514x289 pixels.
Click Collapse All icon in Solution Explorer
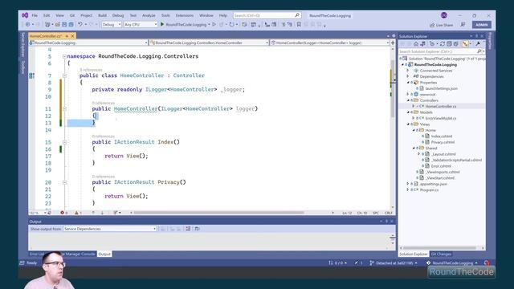(x=449, y=44)
